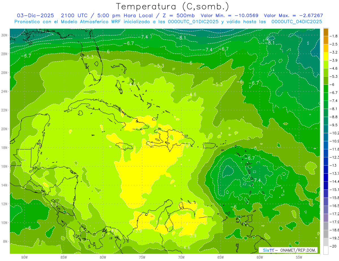Click the "-14.4" color scale label

click(334, 181)
